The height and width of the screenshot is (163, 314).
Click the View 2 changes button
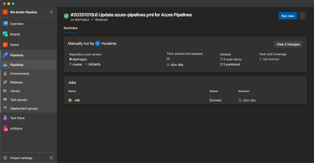pos(288,44)
